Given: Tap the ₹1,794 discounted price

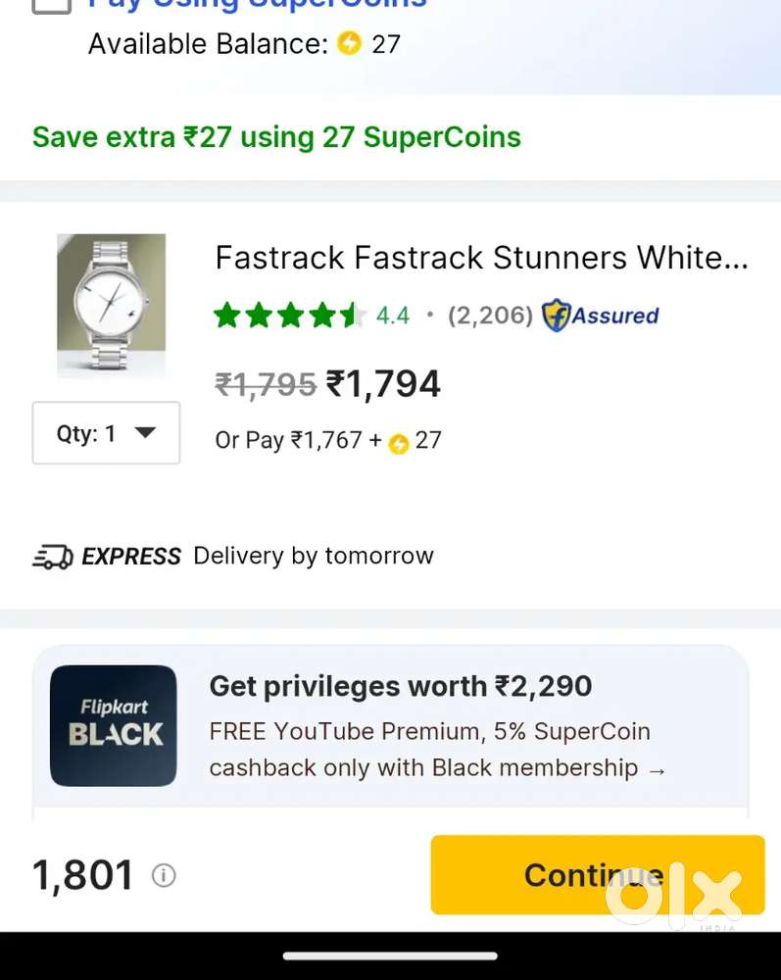Looking at the screenshot, I should 383,383.
